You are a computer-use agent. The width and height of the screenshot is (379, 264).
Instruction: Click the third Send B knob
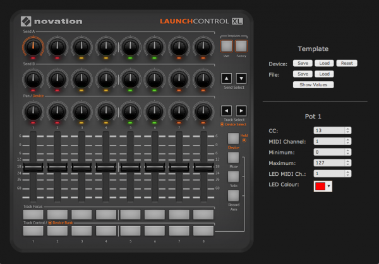point(81,78)
